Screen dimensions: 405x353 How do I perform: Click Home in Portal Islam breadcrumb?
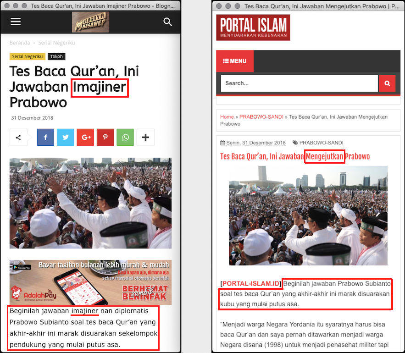tap(227, 117)
